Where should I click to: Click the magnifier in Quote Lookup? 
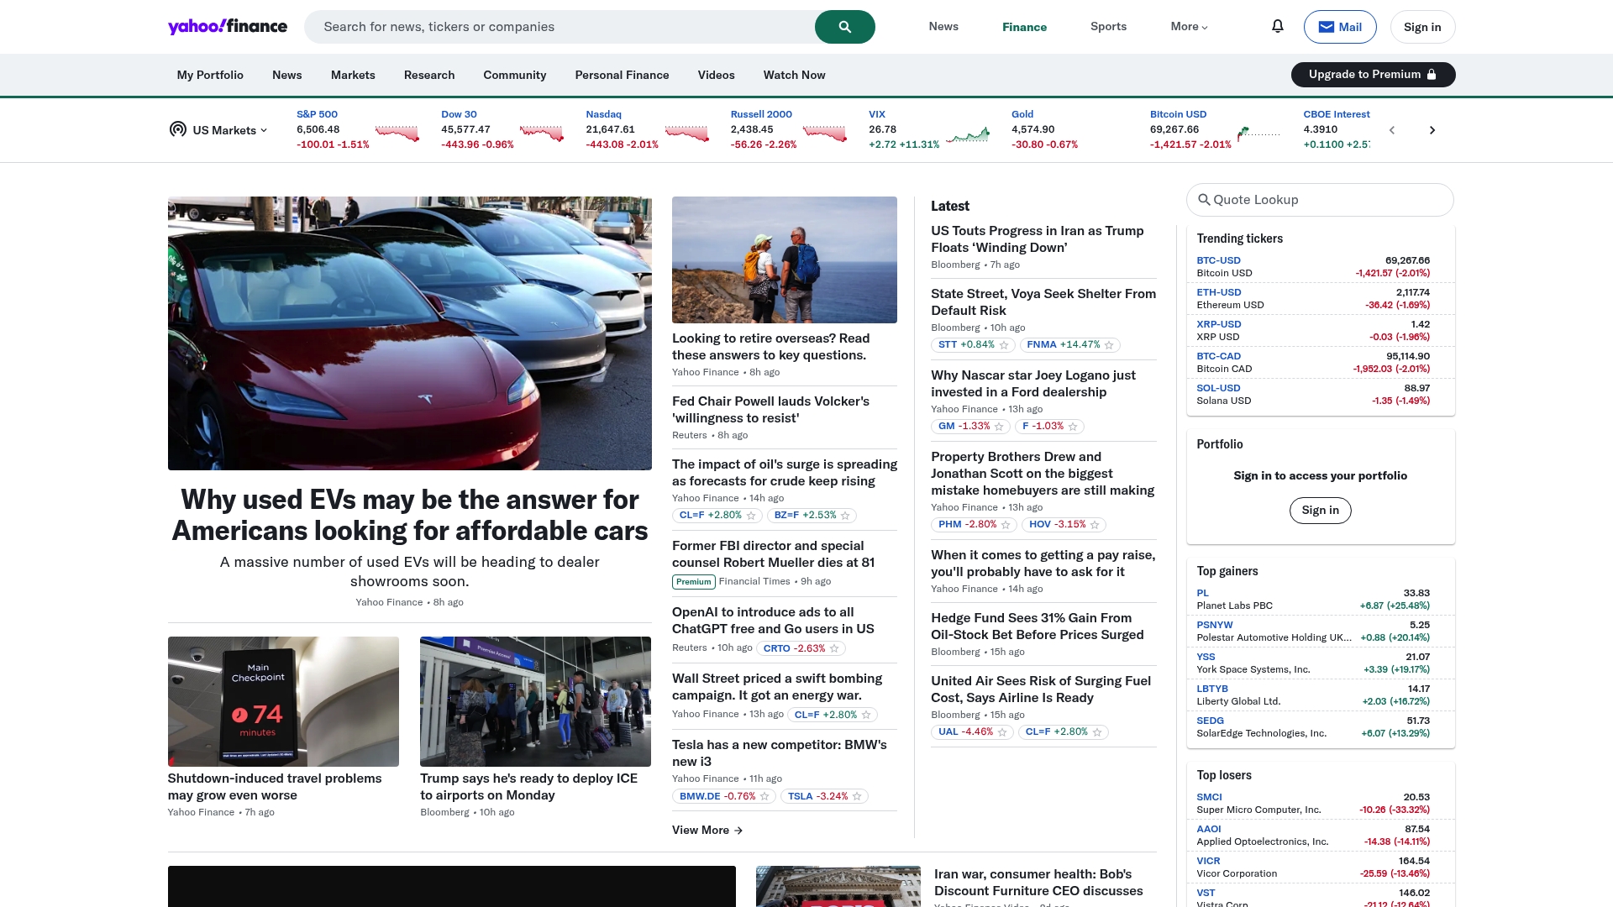click(x=1204, y=199)
